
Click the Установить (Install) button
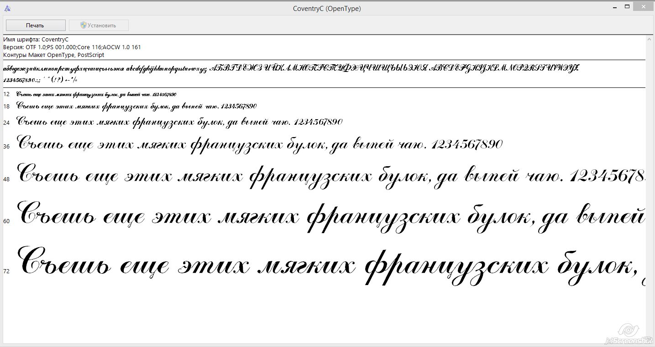(99, 26)
